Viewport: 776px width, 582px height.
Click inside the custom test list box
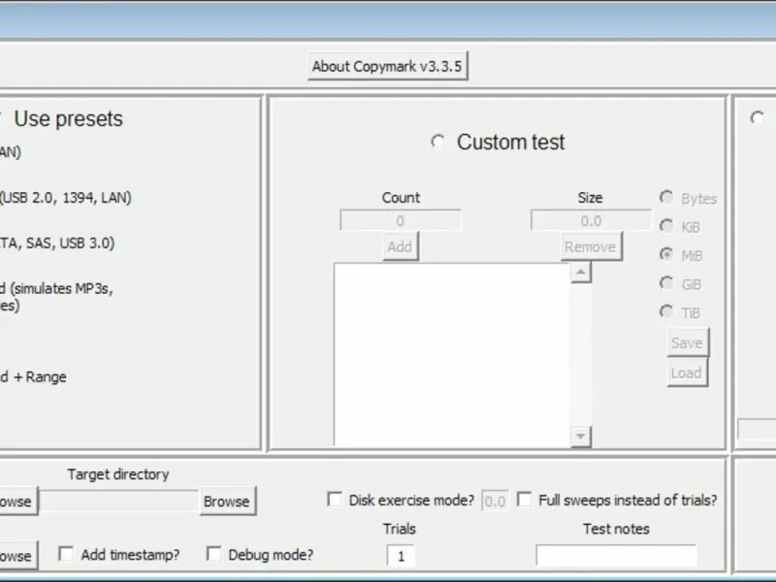coord(452,354)
